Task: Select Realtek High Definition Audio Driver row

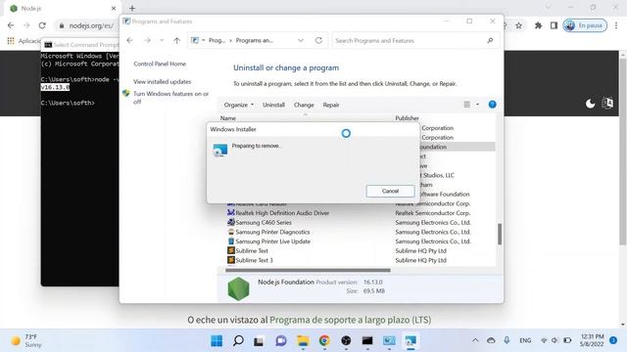Action: tap(282, 213)
